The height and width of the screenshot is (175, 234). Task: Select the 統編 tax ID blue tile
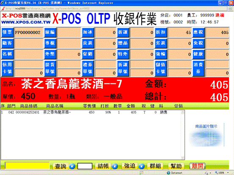(50, 32)
